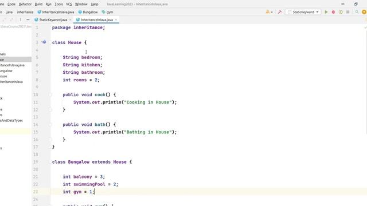The height and width of the screenshot is (206, 367).
Task: Click 'class Bungalow extends House' text
Action: pos(89,162)
